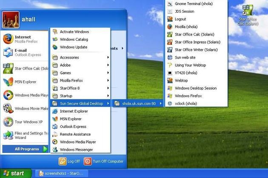This screenshot has width=268, height=178.
Task: Expand the shola.uk.sun.com 80 submenu
Action: click(x=138, y=103)
